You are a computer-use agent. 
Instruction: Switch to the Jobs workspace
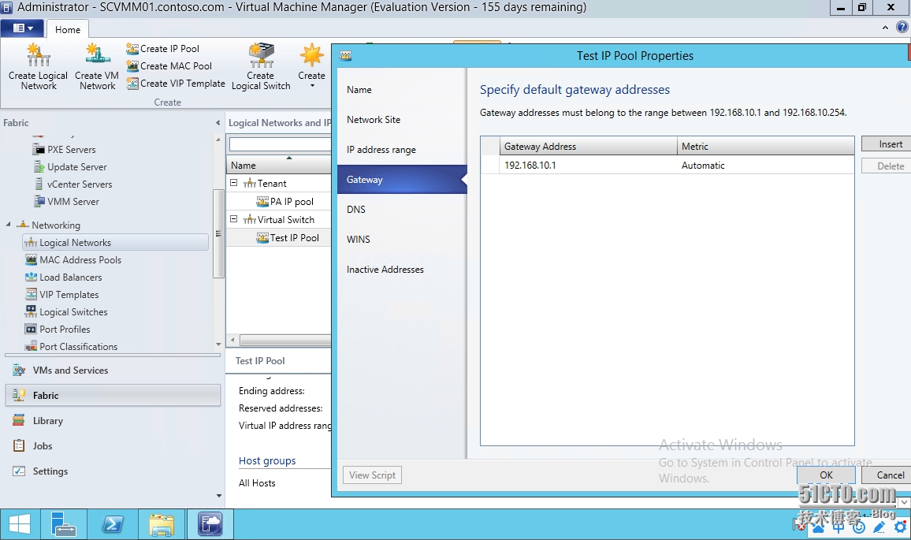(113, 446)
